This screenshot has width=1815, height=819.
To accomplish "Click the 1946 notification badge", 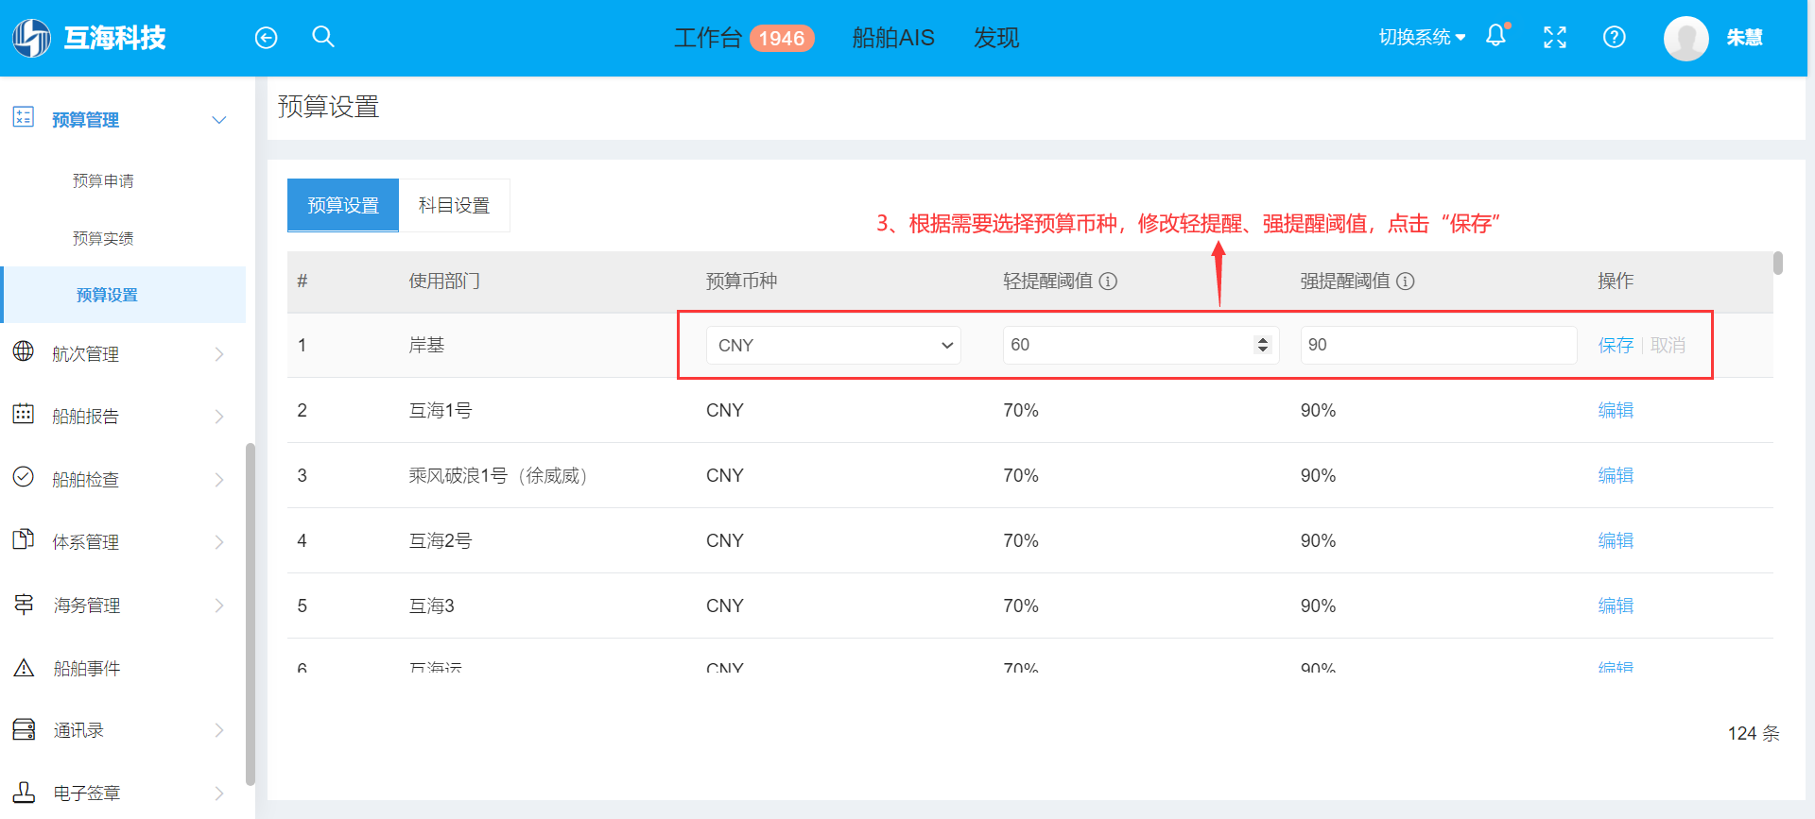I will 782,38.
